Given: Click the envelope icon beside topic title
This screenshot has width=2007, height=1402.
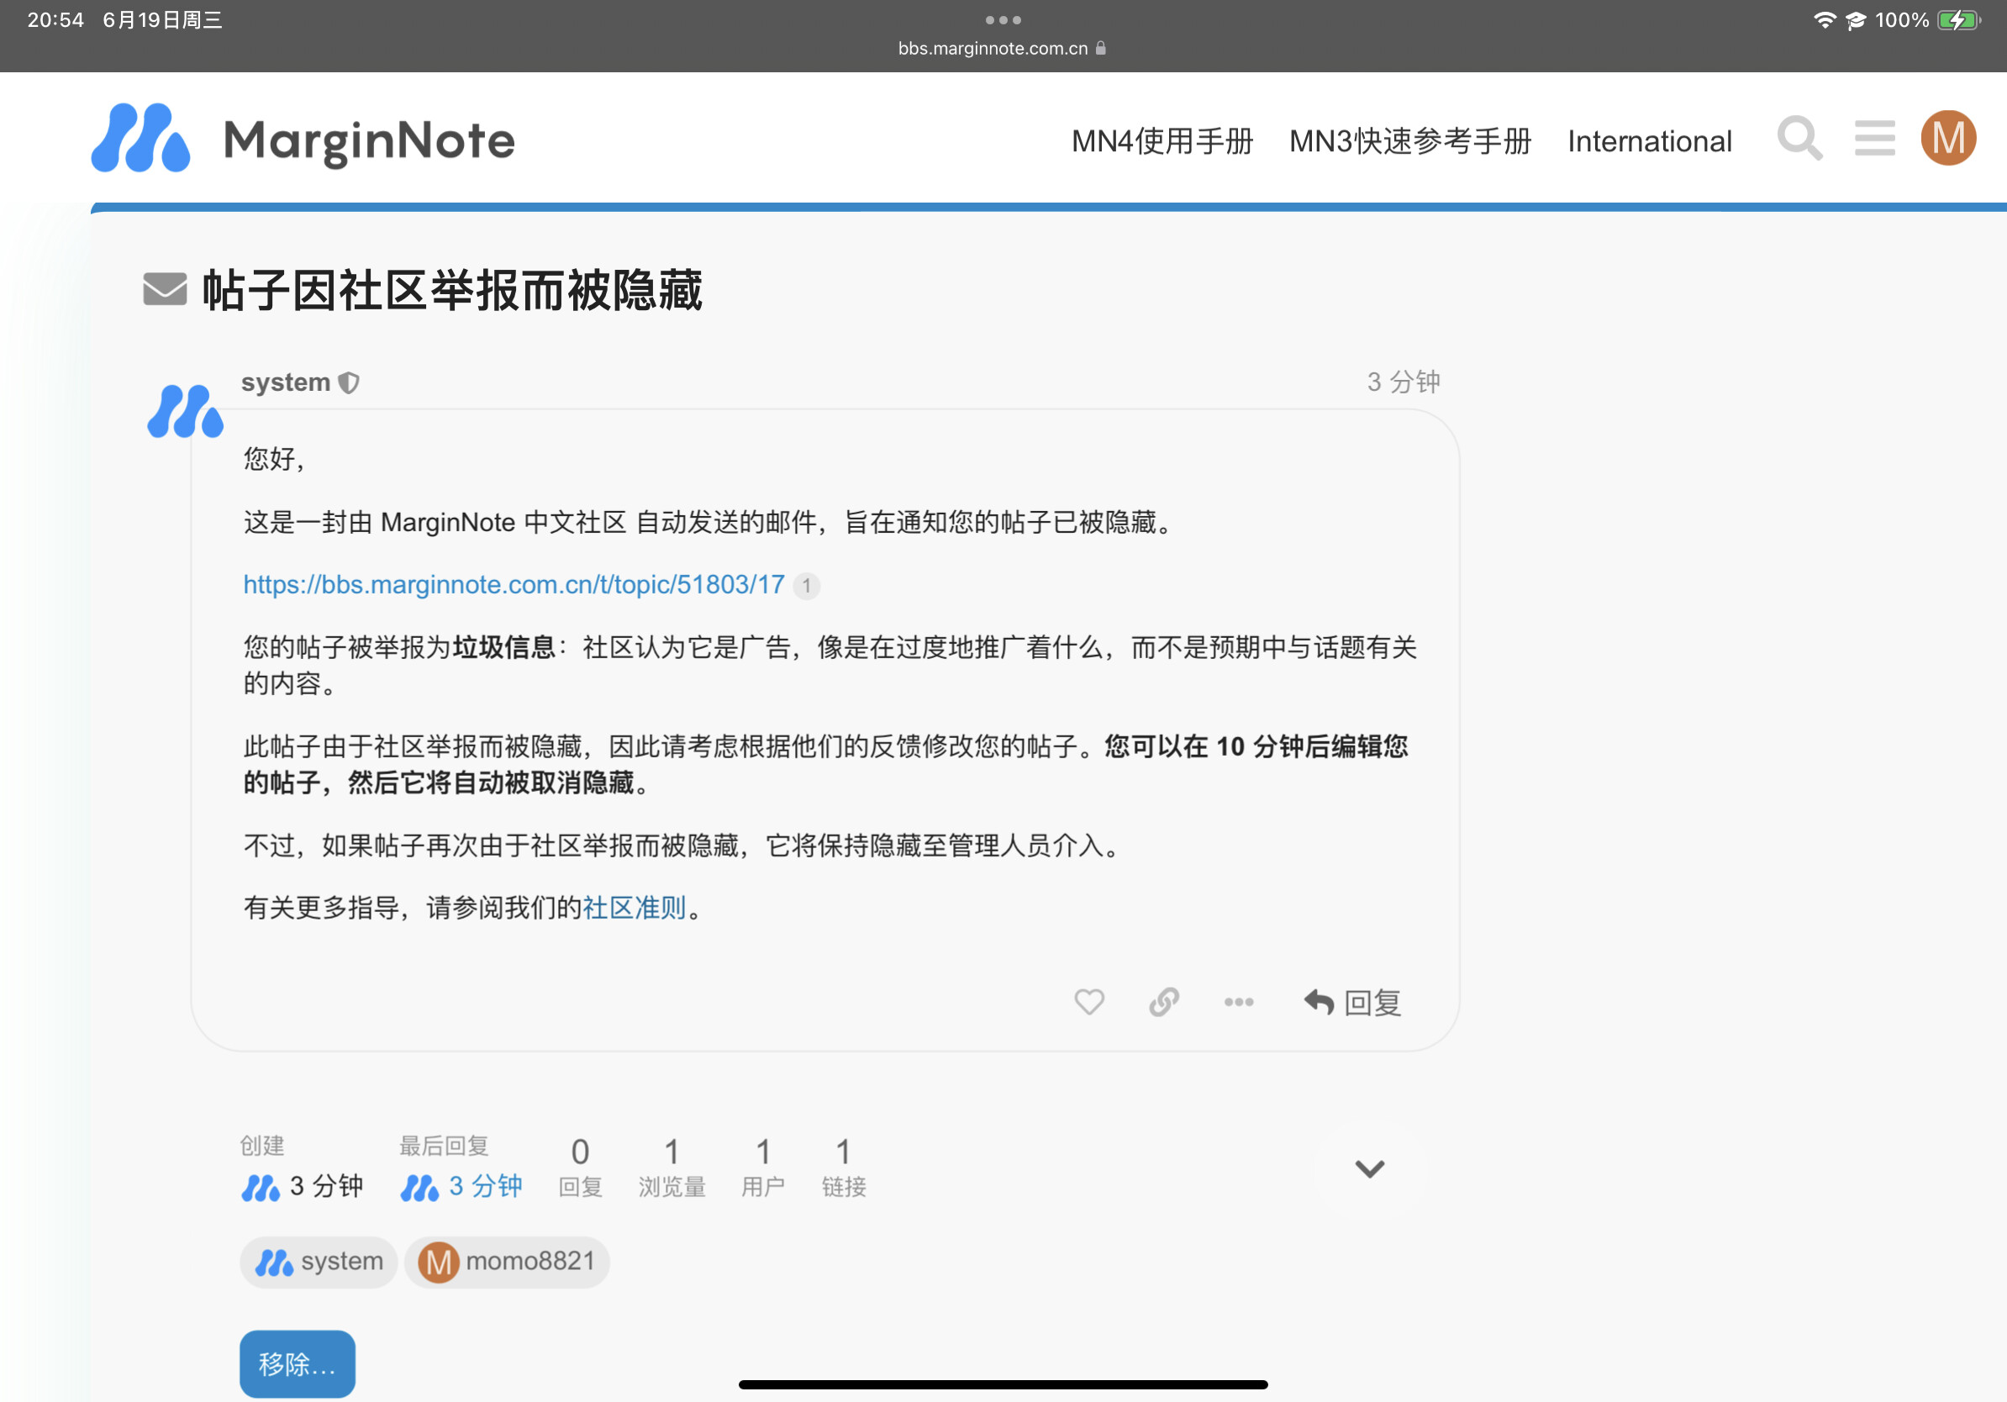Looking at the screenshot, I should (x=166, y=289).
